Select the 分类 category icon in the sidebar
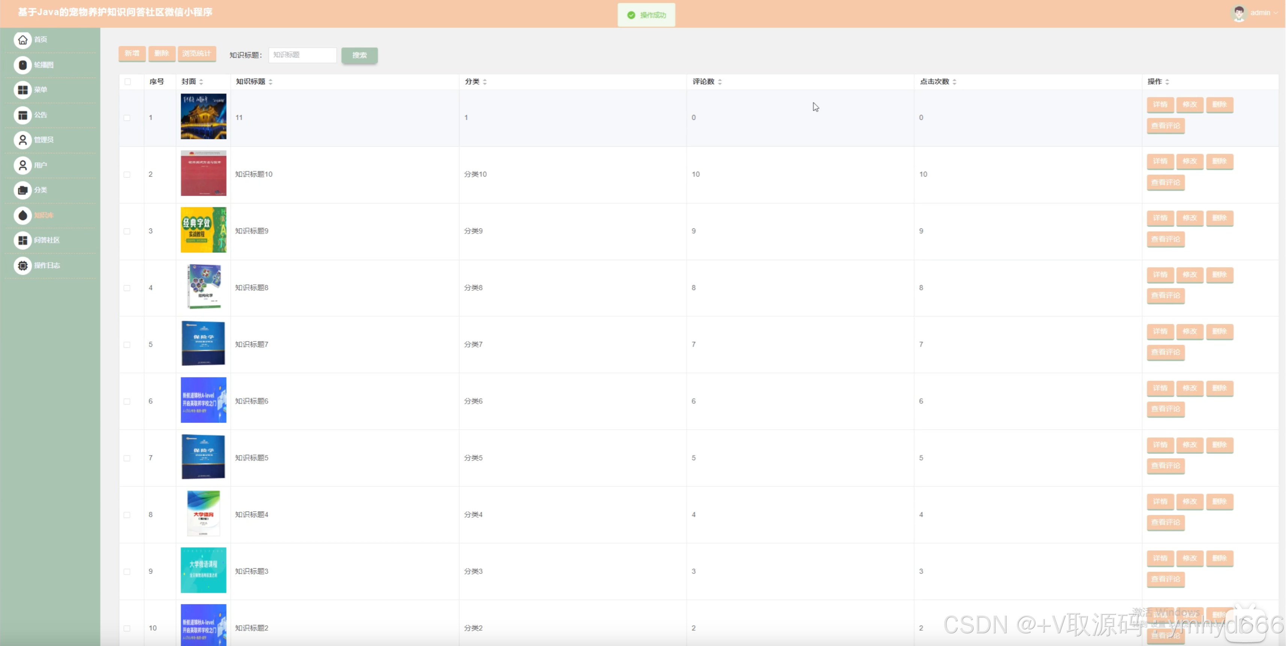 click(x=23, y=190)
